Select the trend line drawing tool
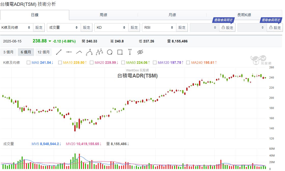Viewport: 285px width, 171px height. click(59, 52)
